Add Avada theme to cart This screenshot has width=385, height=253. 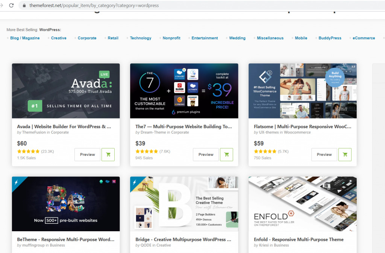pos(108,155)
